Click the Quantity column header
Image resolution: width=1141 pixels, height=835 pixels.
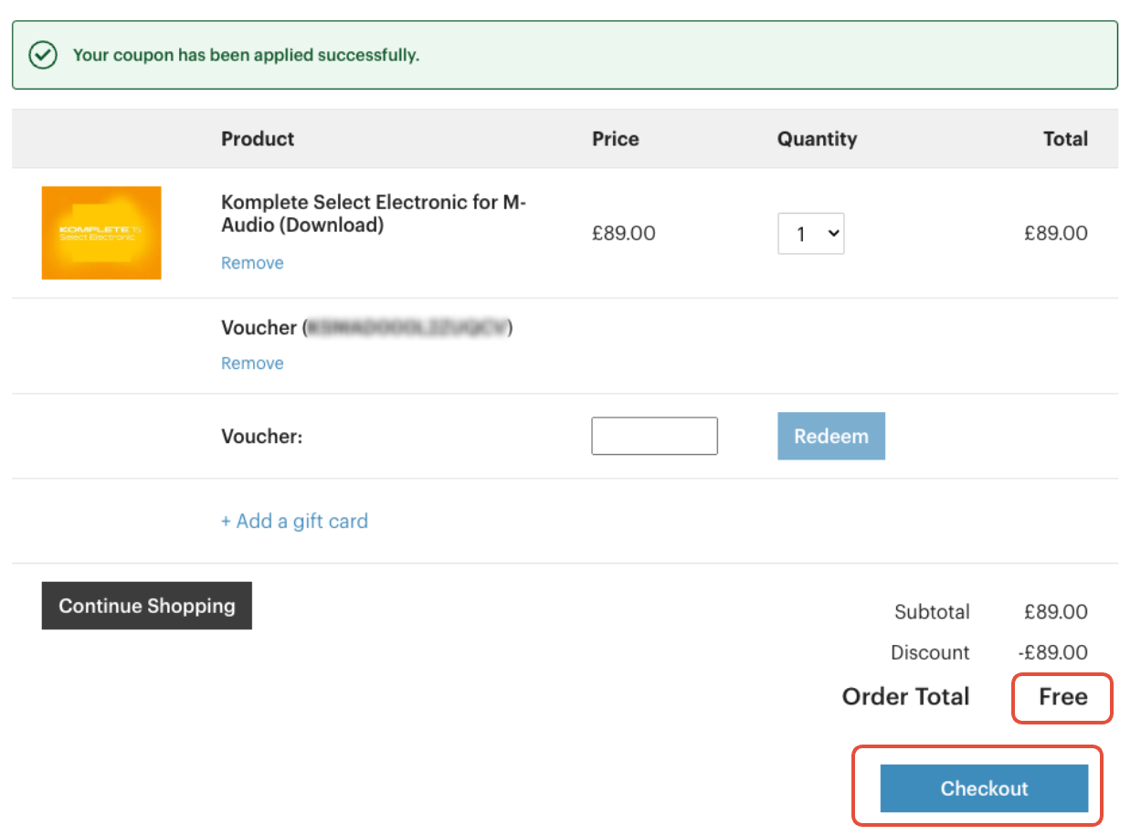coord(818,139)
